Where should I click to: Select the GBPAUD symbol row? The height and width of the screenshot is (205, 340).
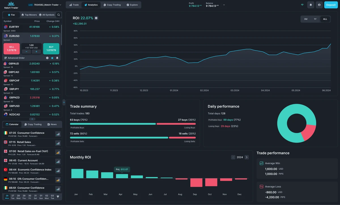[x=32, y=65]
